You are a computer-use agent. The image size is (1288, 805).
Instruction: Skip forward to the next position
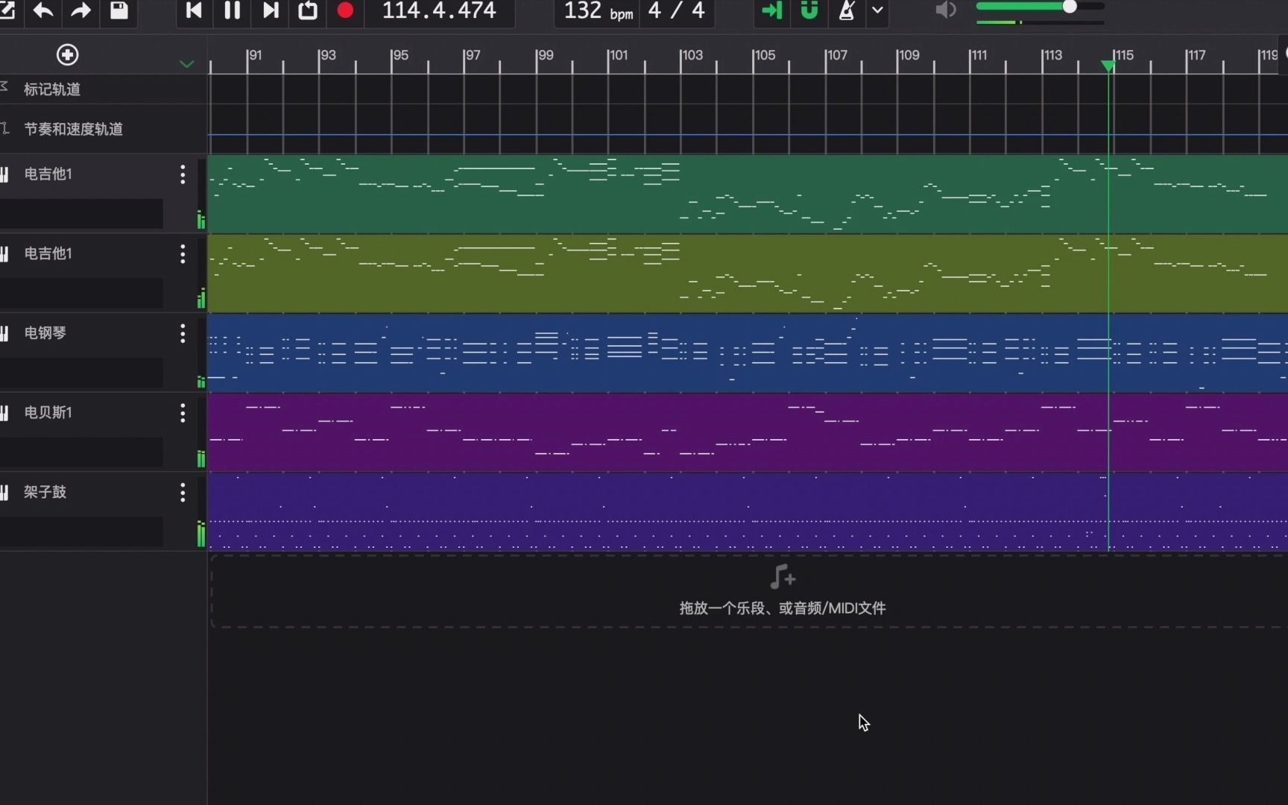point(271,10)
